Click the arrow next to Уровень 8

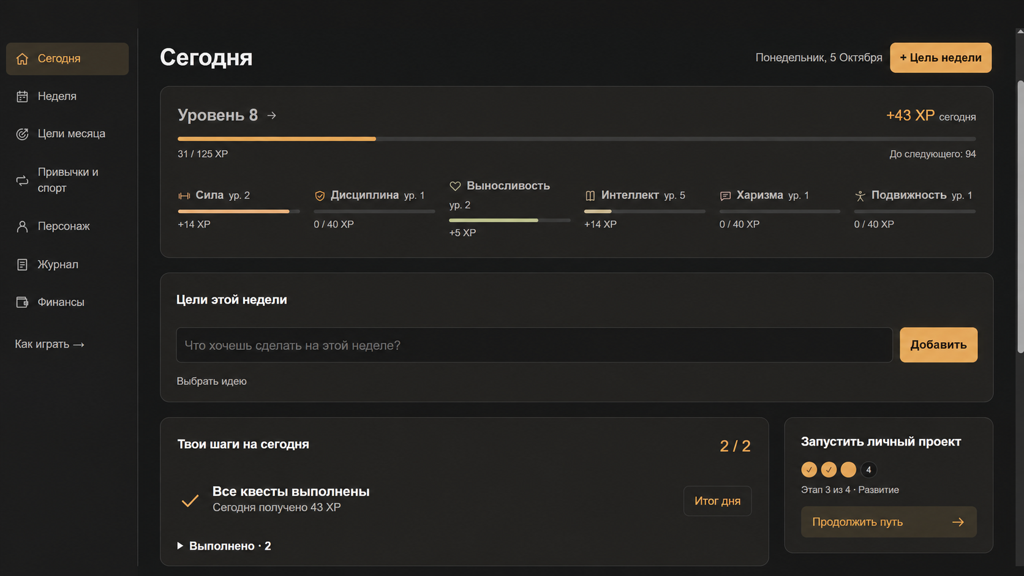tap(271, 116)
